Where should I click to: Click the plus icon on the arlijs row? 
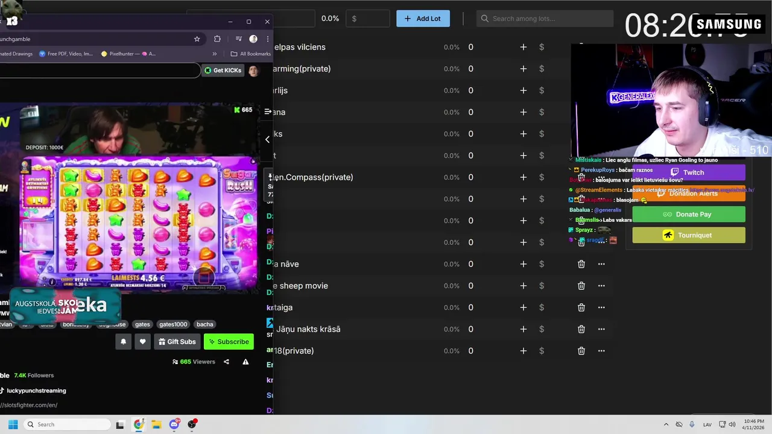(524, 90)
